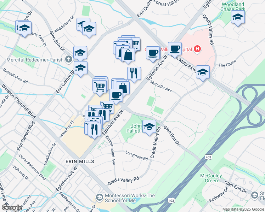Viewport: 265px width, 212px height.
Task: Select the coffee cup marker beside the hospital
Action: point(175,49)
